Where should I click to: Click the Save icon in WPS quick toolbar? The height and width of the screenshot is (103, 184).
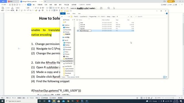pos(10,5)
